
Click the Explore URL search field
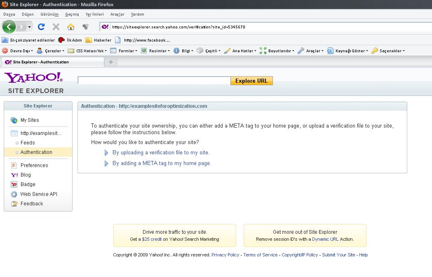(154, 81)
